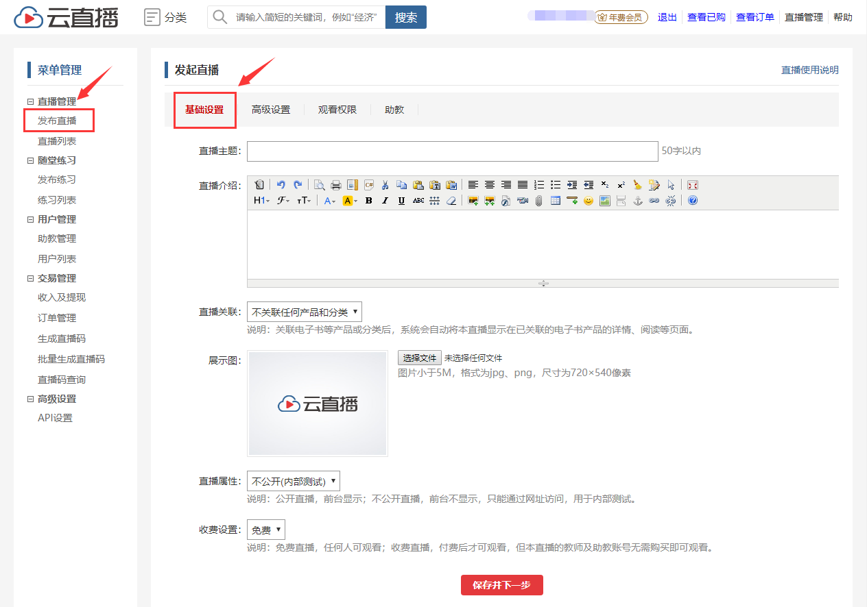This screenshot has width=867, height=607.
Task: Click the 保存并下一步 button
Action: [x=501, y=585]
